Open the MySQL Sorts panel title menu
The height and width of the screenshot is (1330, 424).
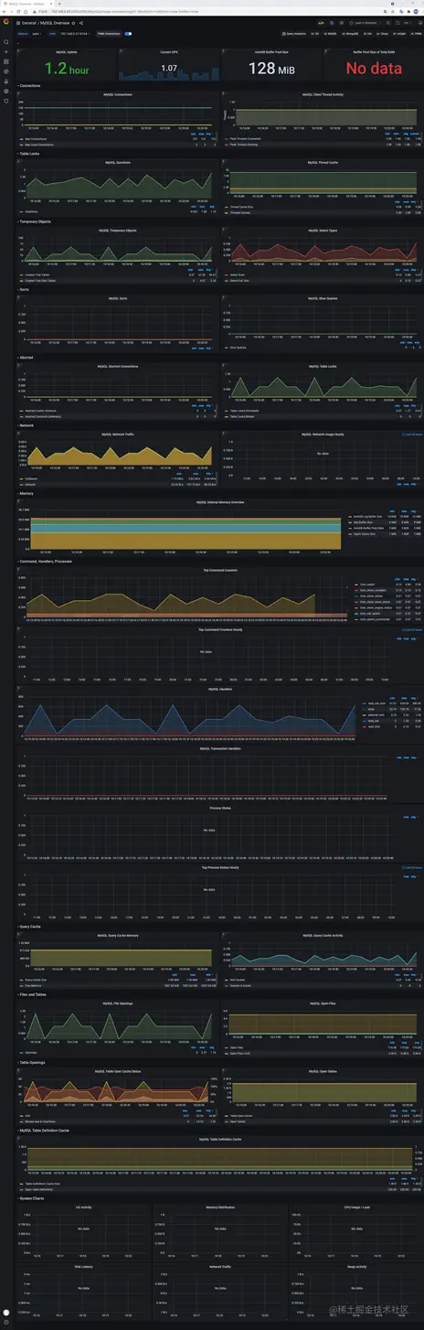(x=117, y=298)
